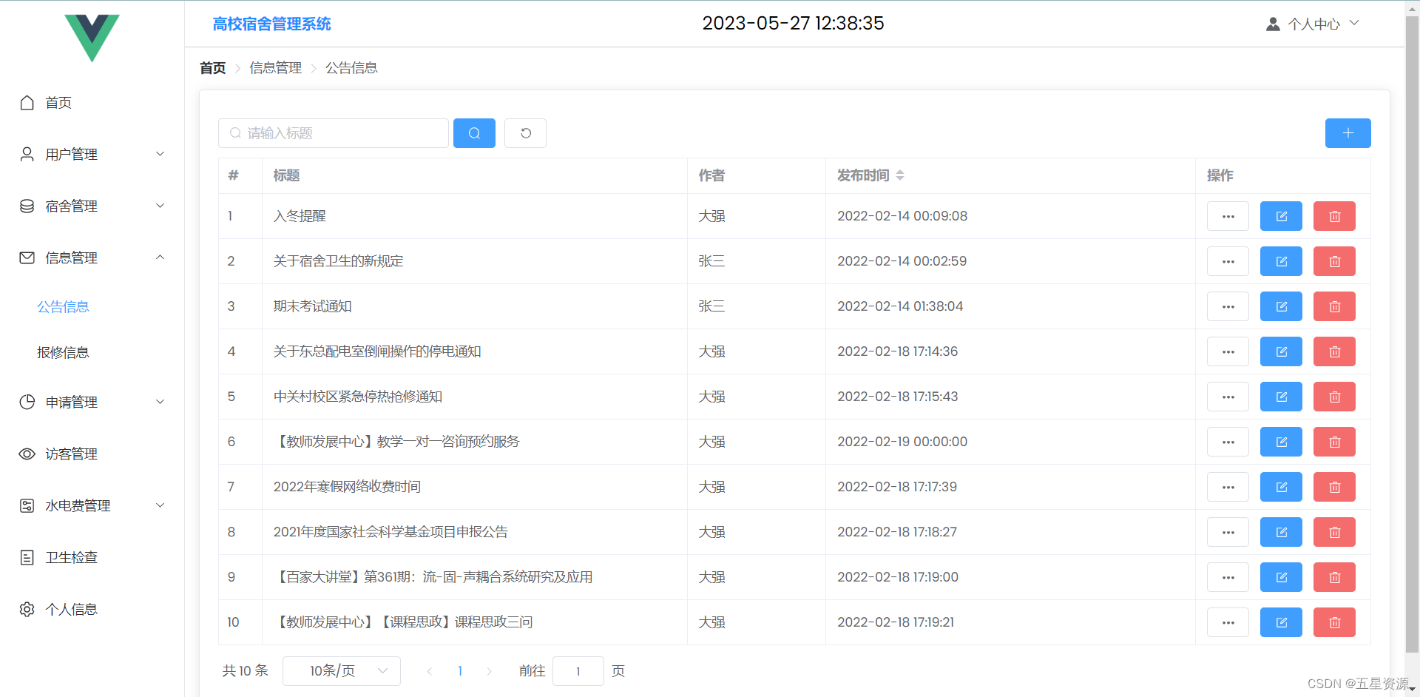1420x697 pixels.
Task: Open details for 百家大讲堂 第361期
Action: [1228, 577]
